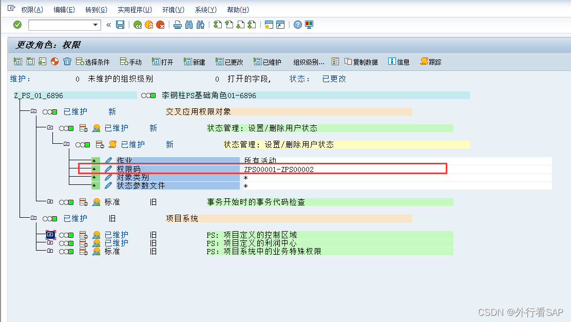Open the 帮助(H) menu
571x322 pixels.
point(238,10)
